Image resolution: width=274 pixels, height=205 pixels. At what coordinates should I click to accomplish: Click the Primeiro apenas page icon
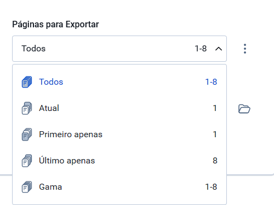(27, 134)
